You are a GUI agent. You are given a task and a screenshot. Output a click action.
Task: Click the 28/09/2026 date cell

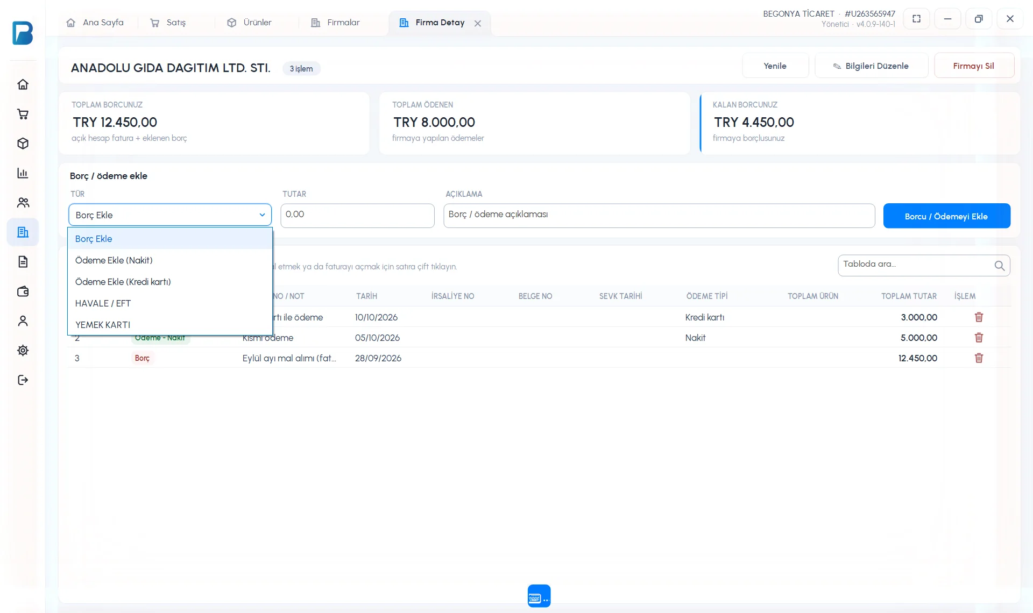tap(378, 358)
